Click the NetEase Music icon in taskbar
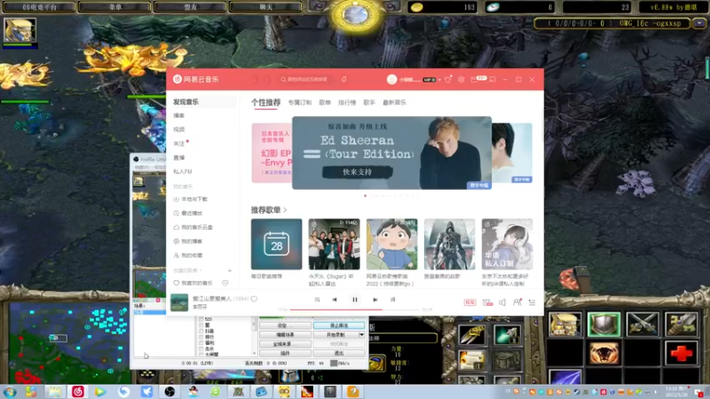The width and height of the screenshot is (710, 399). point(78,391)
